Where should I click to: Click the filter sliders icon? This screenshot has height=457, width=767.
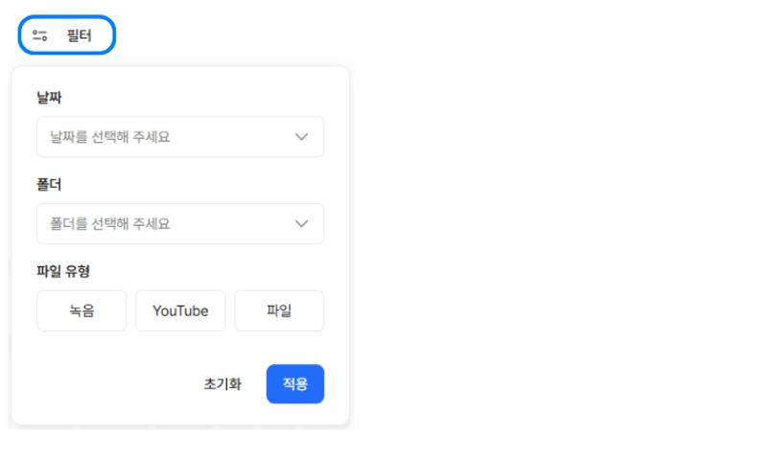click(x=39, y=35)
